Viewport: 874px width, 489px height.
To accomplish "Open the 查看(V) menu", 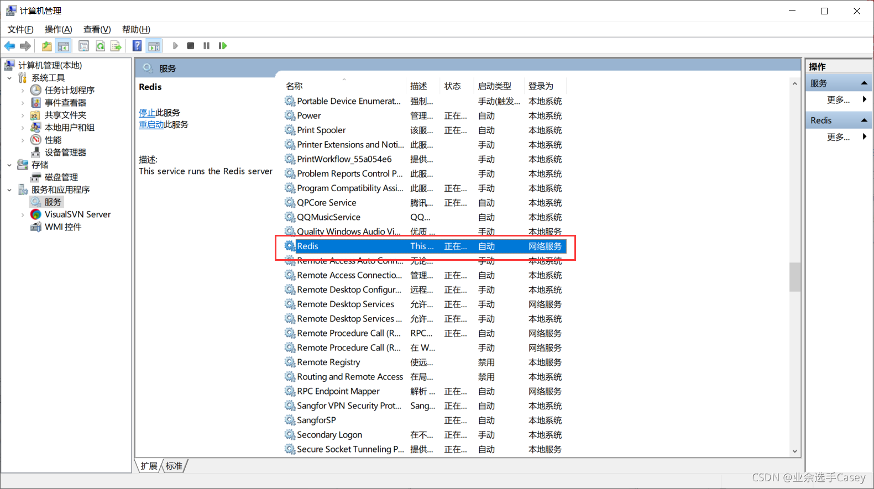I will click(x=97, y=29).
